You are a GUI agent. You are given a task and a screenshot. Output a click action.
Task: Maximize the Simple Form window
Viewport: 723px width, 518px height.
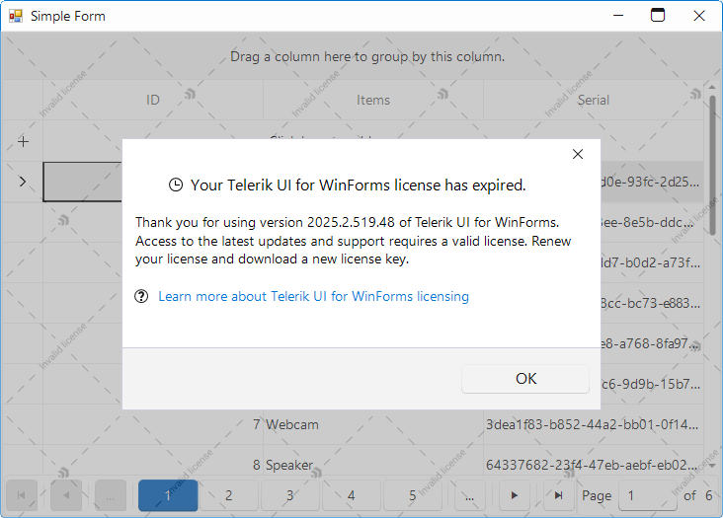(658, 16)
